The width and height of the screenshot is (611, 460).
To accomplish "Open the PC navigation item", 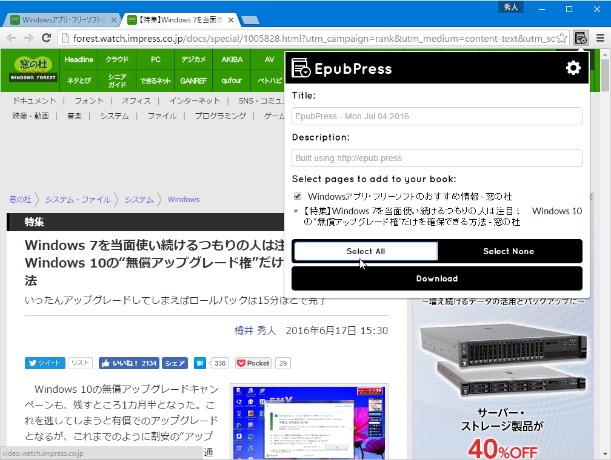I will (155, 59).
